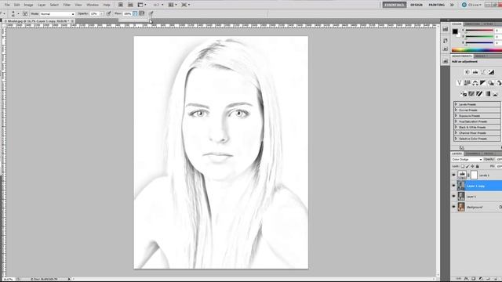Open the Filter menu
This screenshot has width=502, height=282.
click(67, 5)
